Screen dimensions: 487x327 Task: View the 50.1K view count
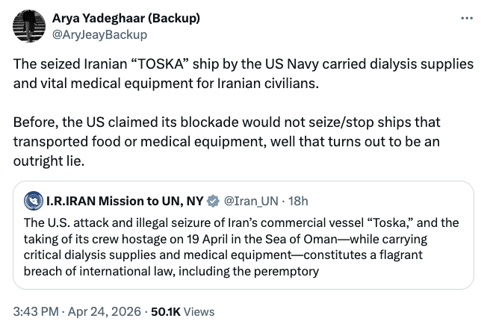click(x=164, y=311)
